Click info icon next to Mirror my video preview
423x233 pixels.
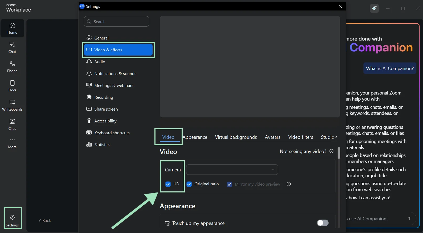pyautogui.click(x=289, y=184)
